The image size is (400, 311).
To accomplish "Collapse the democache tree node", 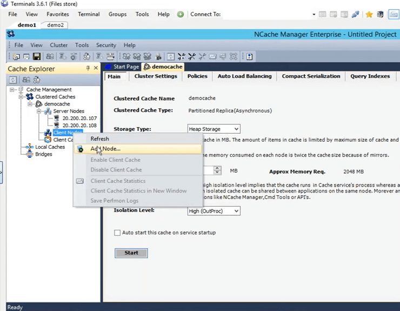I will click(x=30, y=104).
